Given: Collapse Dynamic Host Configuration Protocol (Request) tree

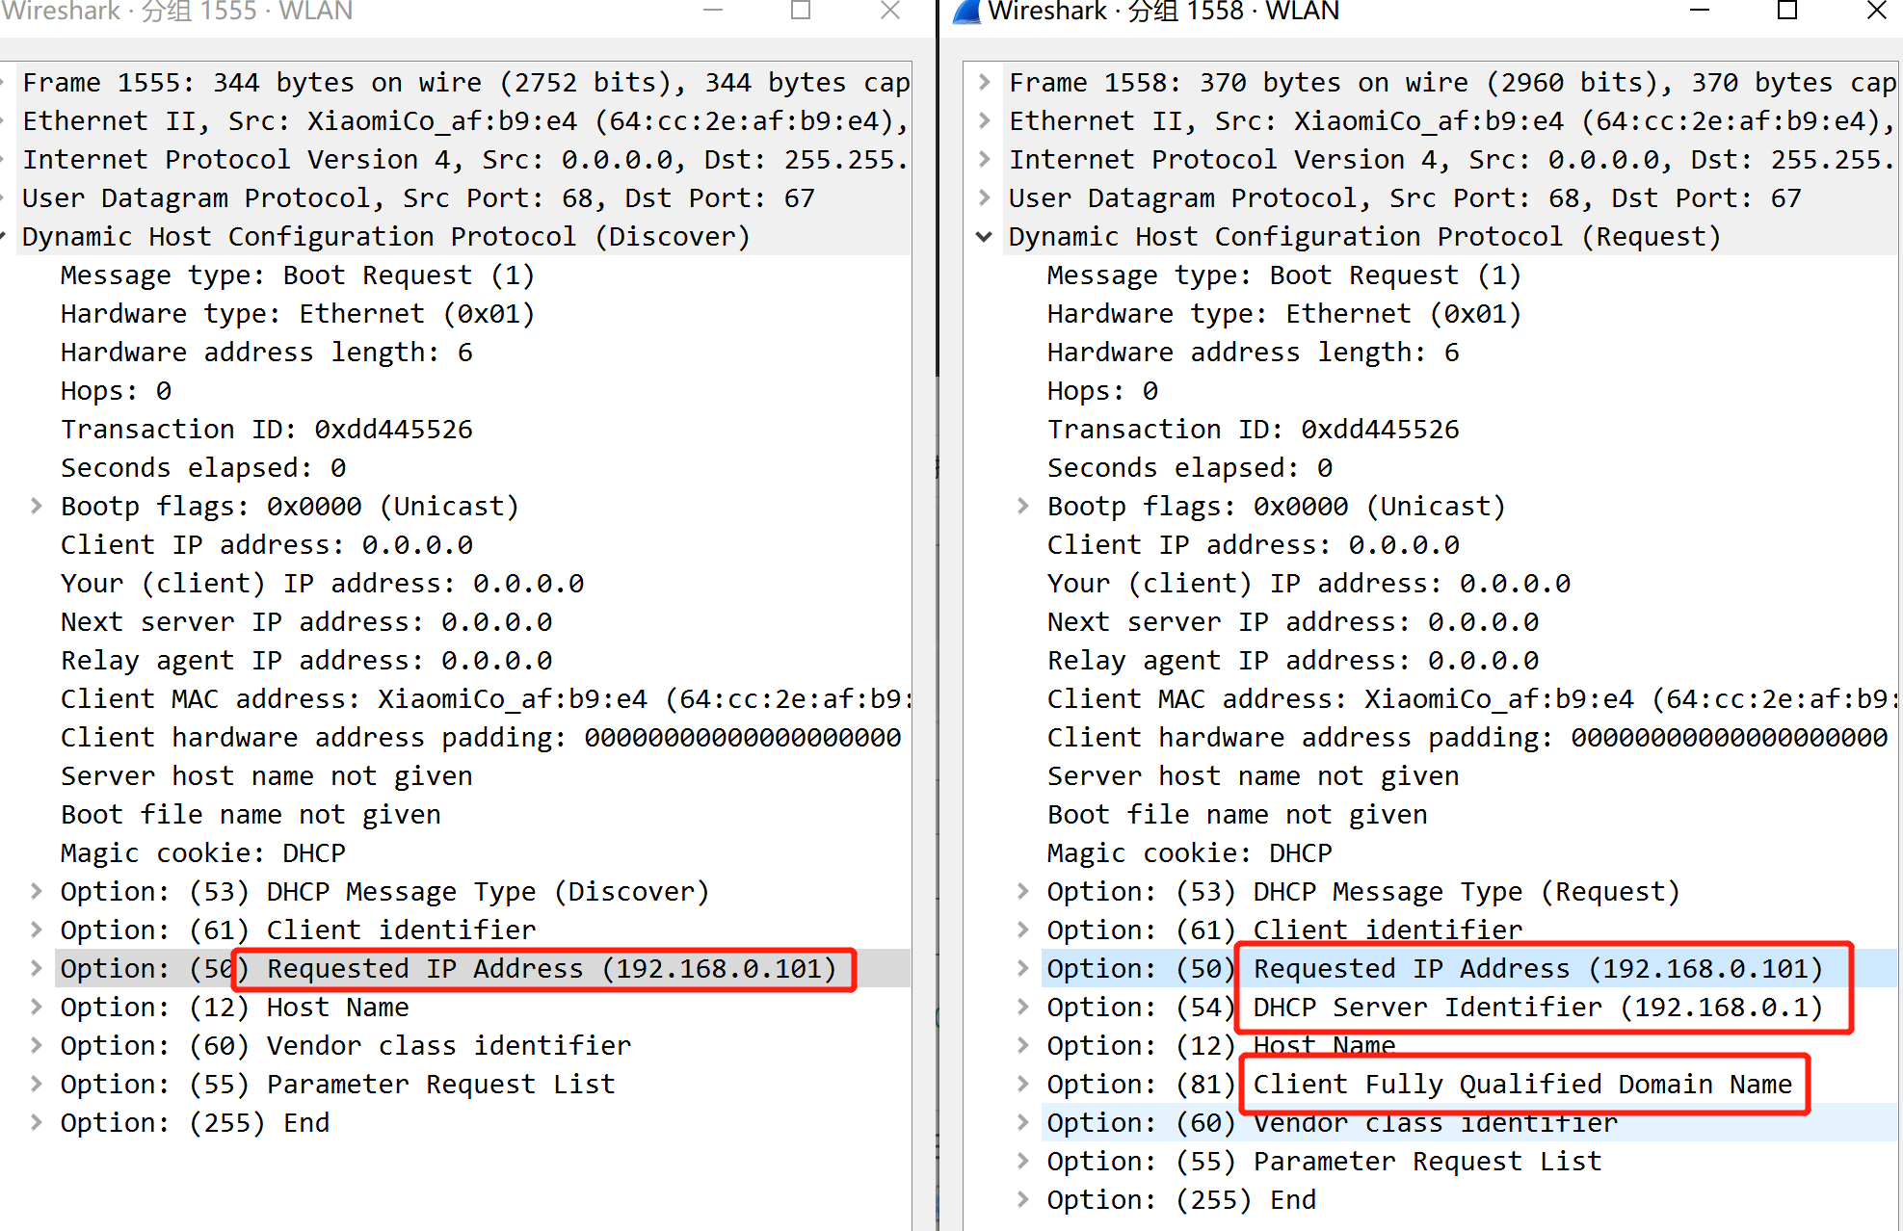Looking at the screenshot, I should pos(984,237).
